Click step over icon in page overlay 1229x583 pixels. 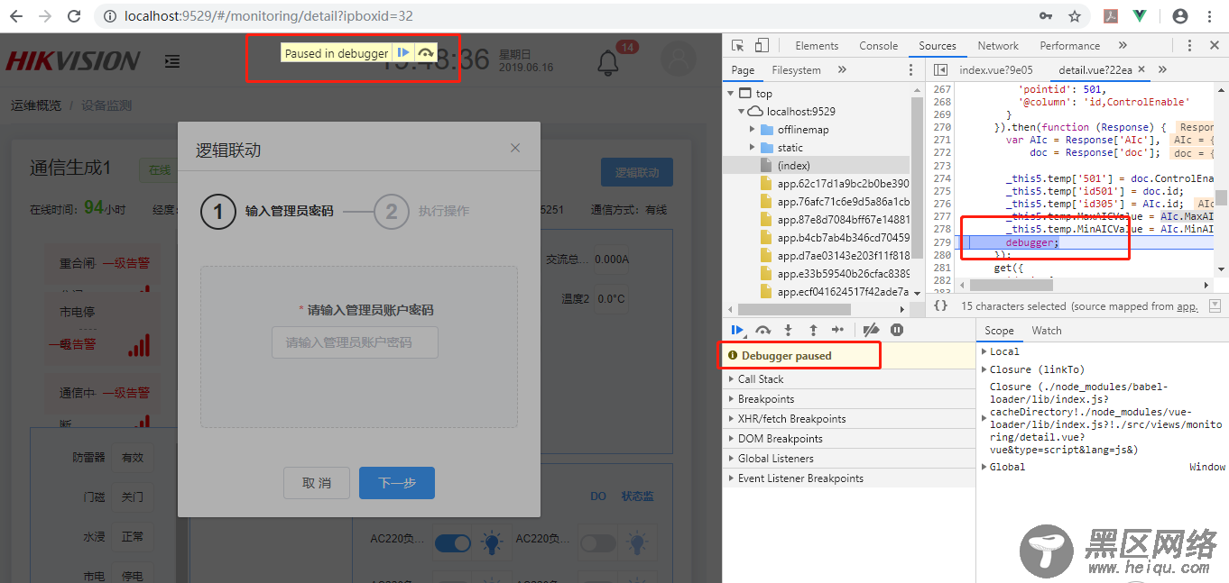pyautogui.click(x=426, y=53)
